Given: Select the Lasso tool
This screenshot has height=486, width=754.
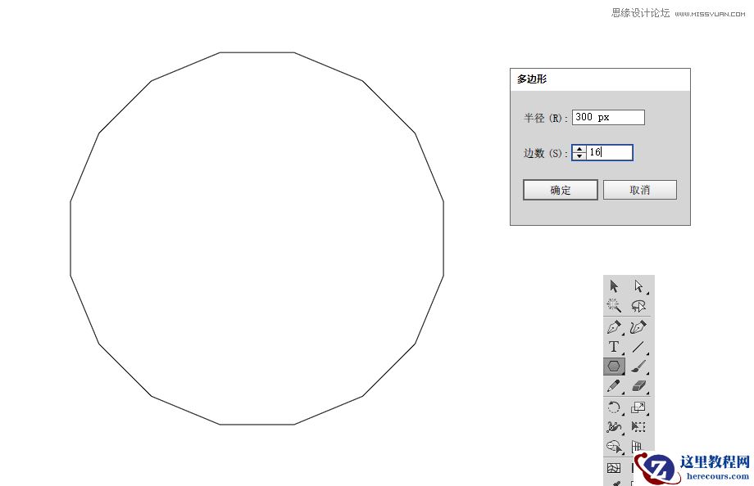Looking at the screenshot, I should 638,305.
